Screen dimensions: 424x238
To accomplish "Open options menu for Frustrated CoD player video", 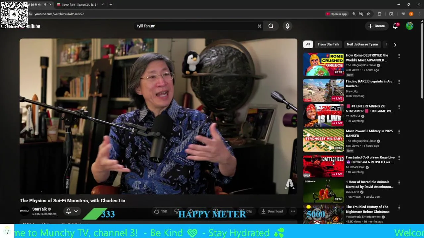I will (399, 158).
